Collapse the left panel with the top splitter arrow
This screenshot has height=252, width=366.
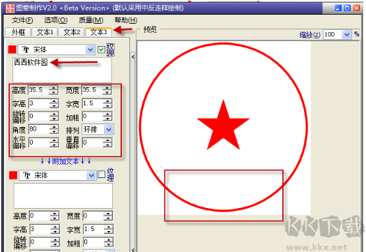[133, 57]
